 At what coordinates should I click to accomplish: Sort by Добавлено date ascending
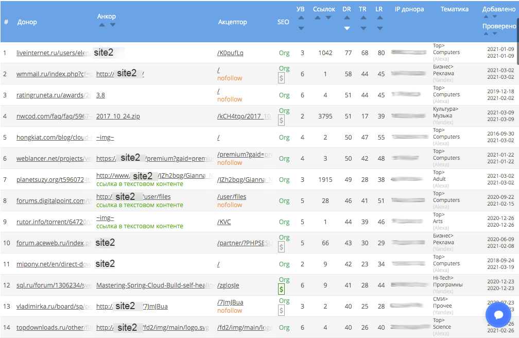486,16
